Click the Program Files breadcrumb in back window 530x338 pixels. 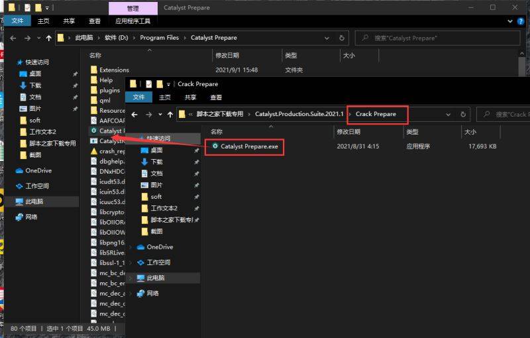(x=159, y=38)
